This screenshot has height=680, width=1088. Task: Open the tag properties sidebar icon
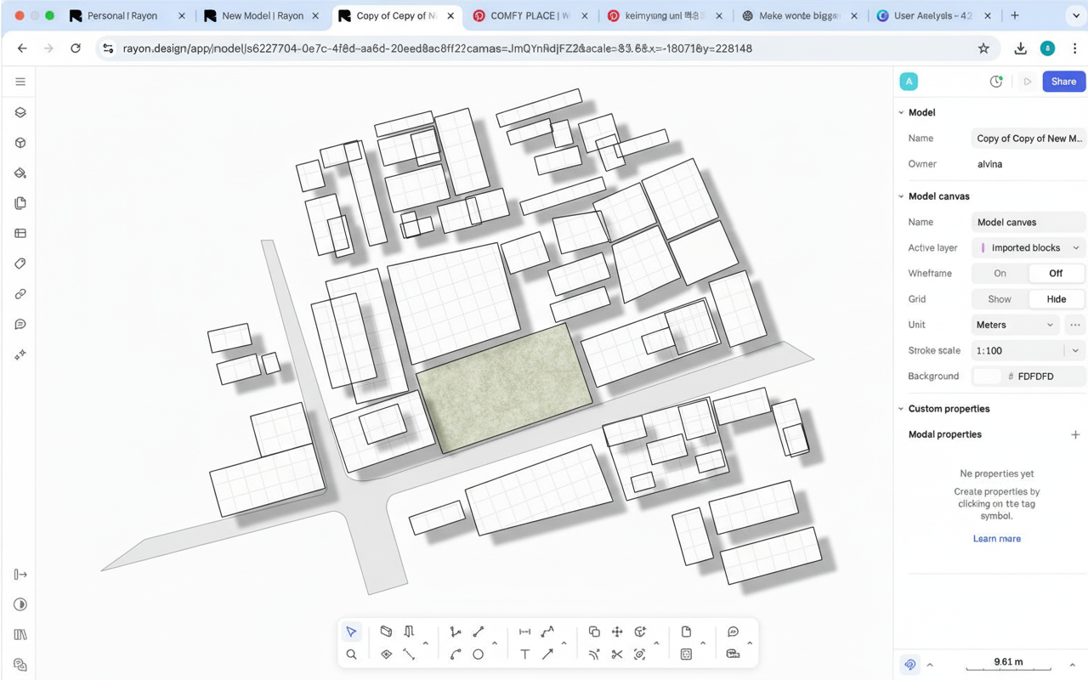point(20,263)
